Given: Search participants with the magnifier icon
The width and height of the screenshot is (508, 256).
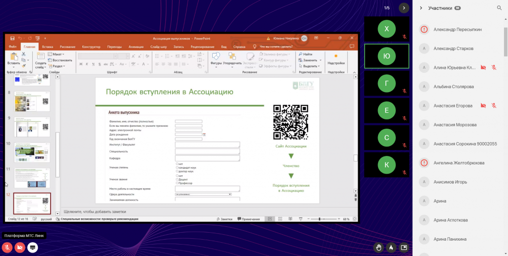Looking at the screenshot, I should (x=499, y=8).
